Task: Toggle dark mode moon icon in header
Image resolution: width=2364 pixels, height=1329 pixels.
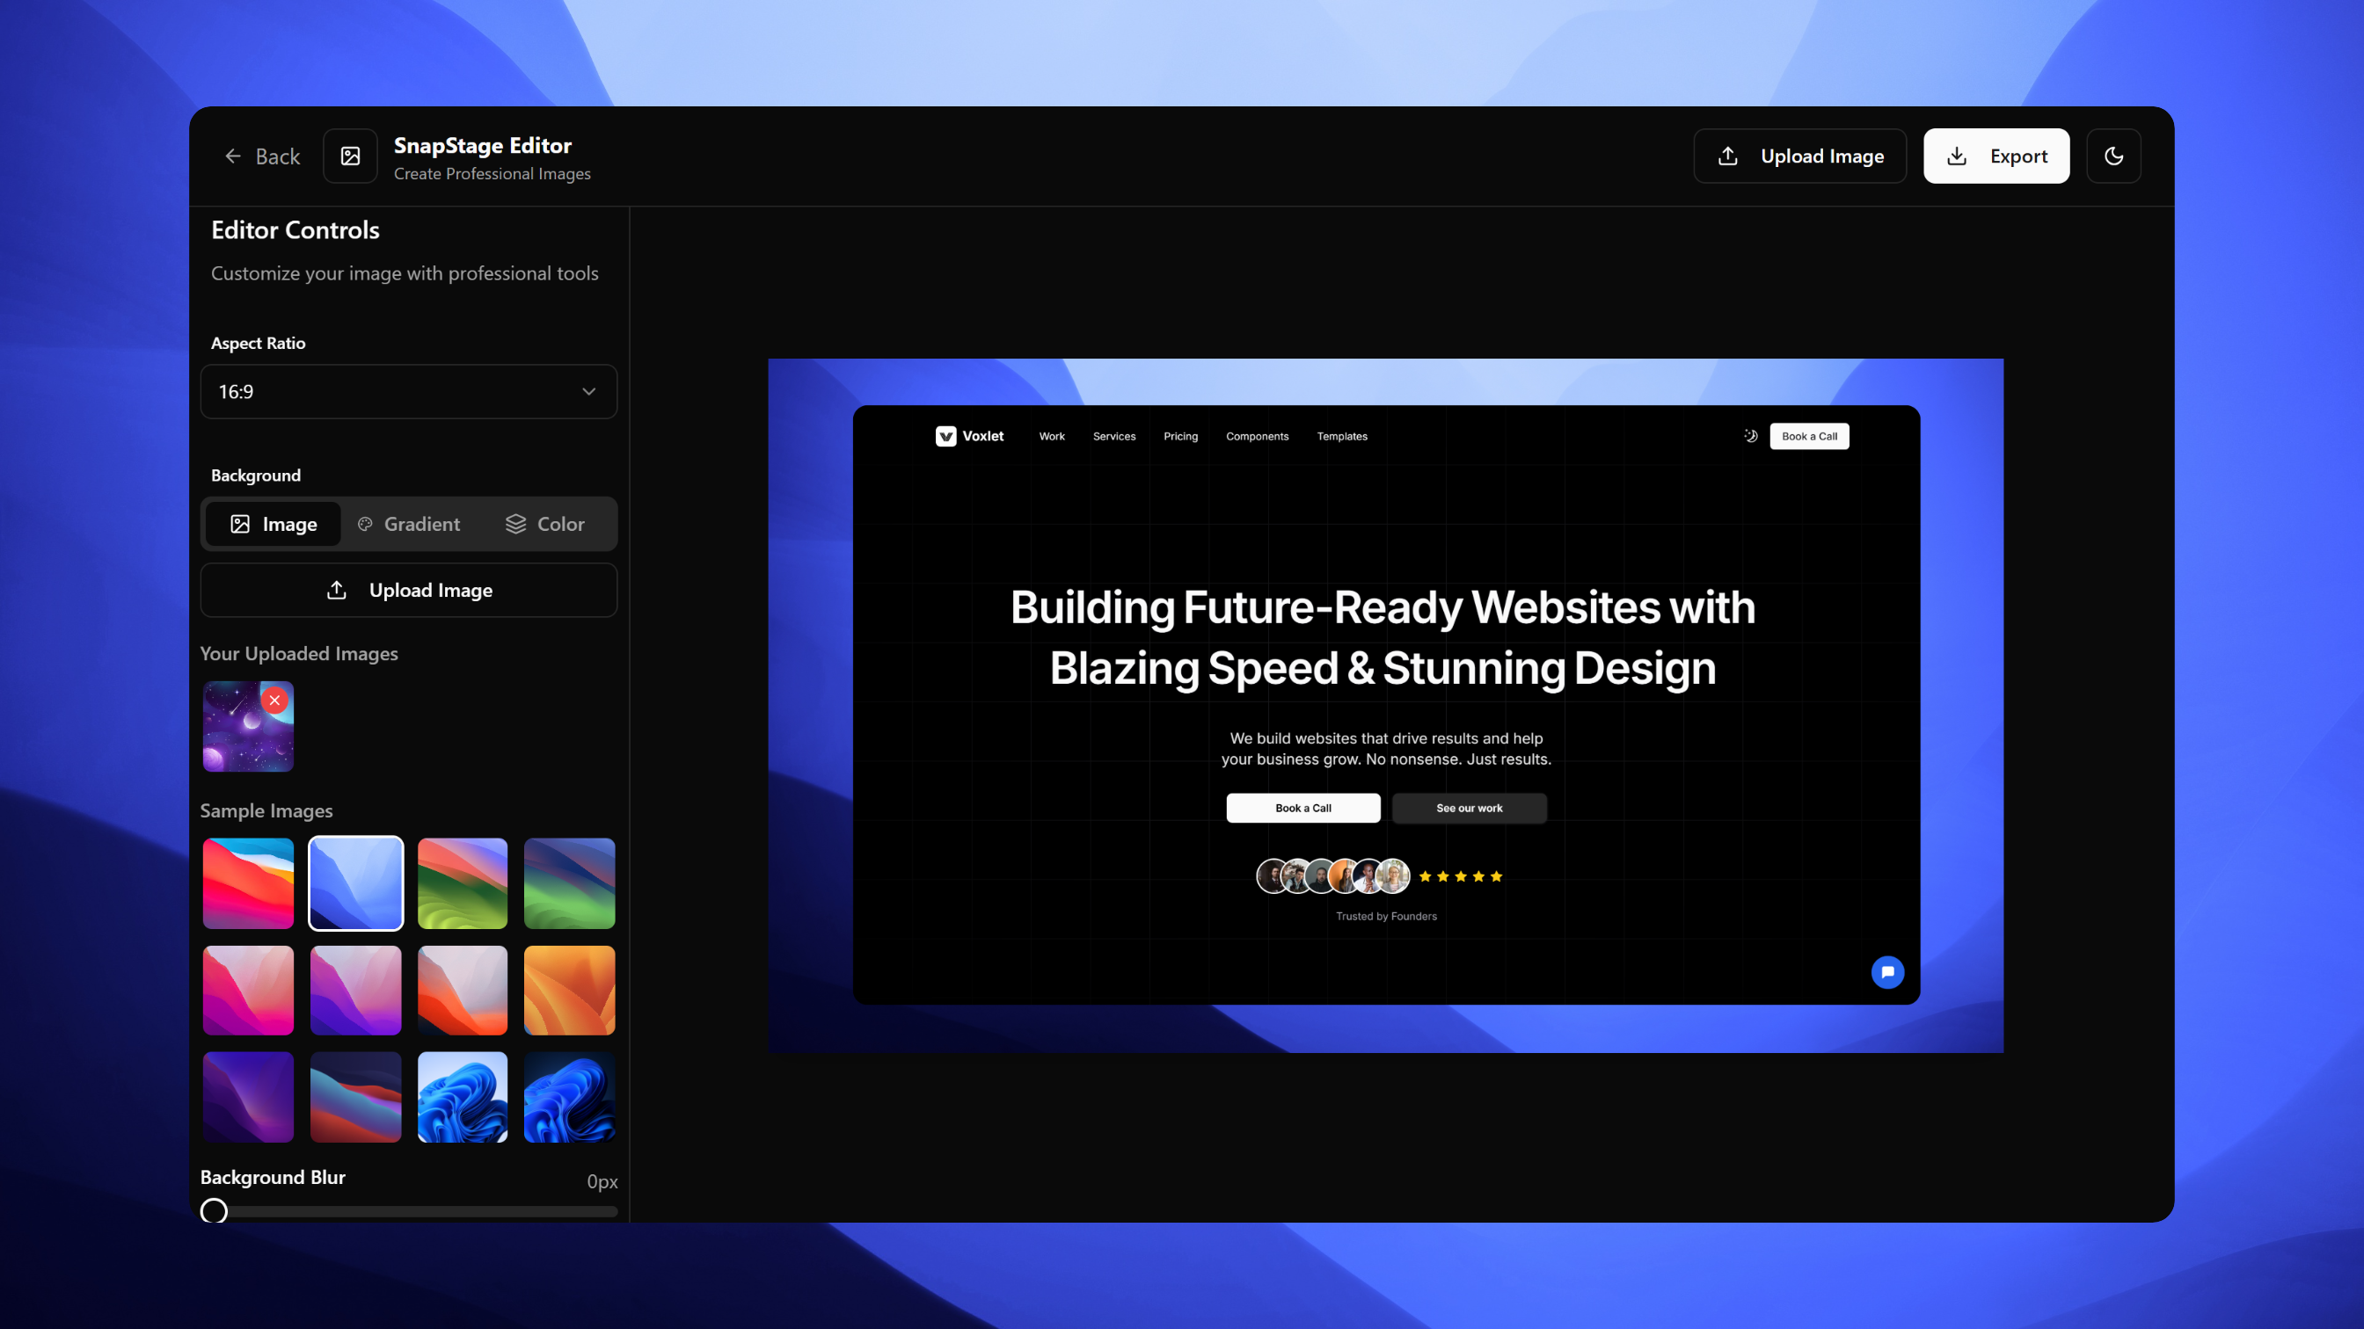Action: [2113, 156]
